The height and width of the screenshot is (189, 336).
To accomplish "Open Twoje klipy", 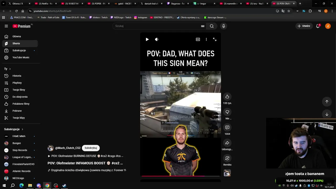I will [x=20, y=118].
